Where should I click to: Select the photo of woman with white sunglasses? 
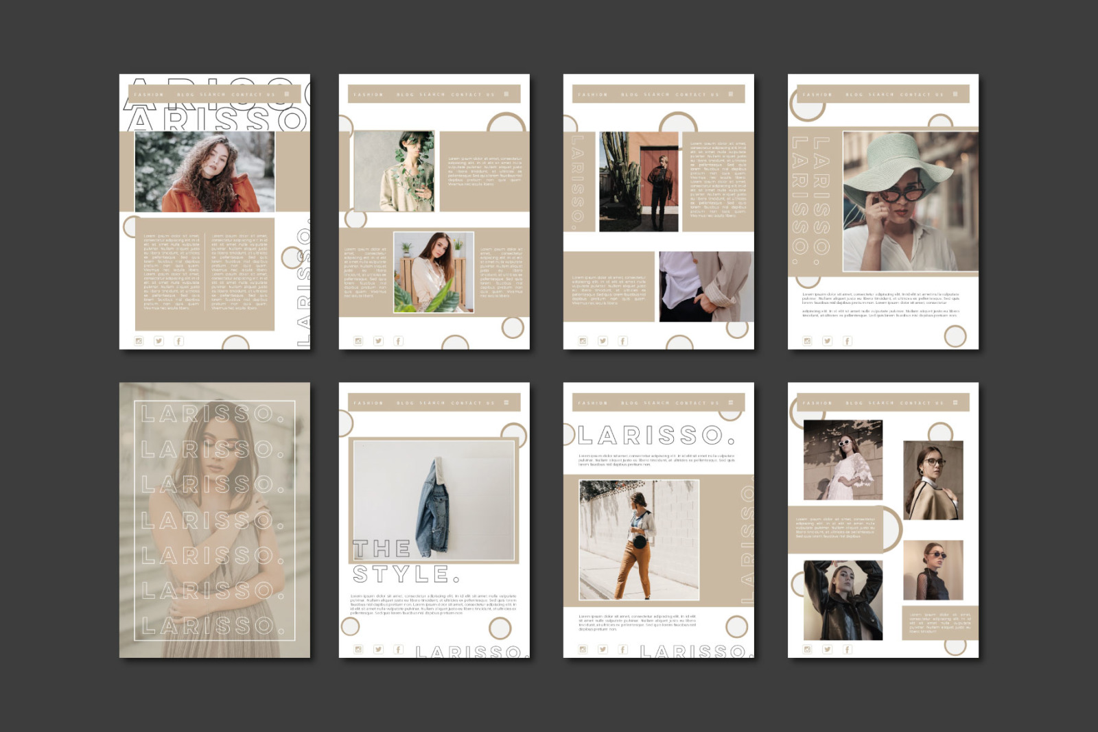pyautogui.click(x=843, y=460)
